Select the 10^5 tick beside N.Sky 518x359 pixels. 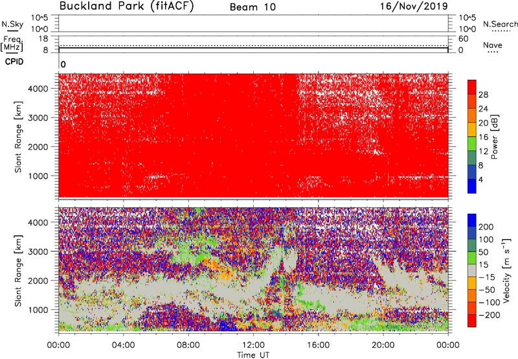tap(39, 18)
